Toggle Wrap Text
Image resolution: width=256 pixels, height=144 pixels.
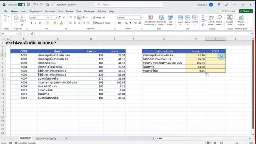[99, 18]
